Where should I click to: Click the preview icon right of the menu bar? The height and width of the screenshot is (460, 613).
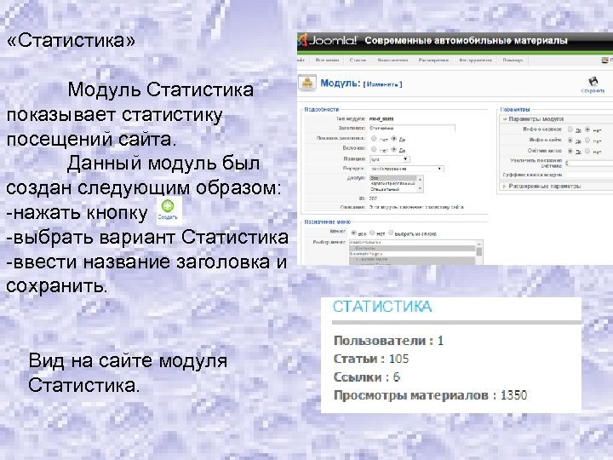click(x=604, y=60)
